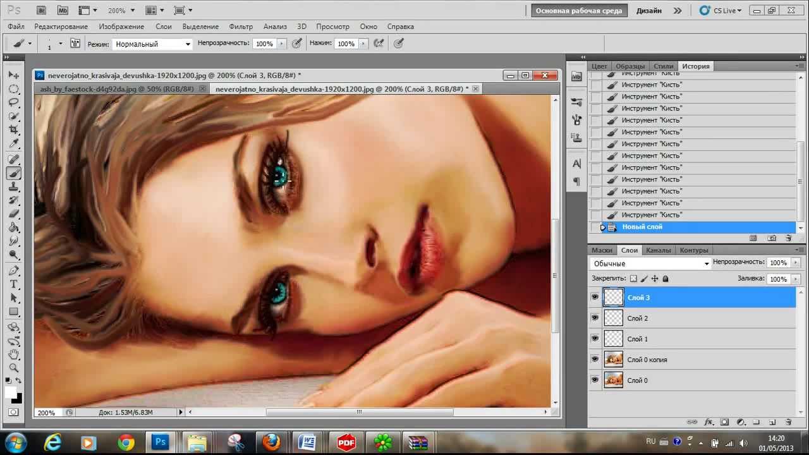The height and width of the screenshot is (455, 809).
Task: Select the Paint Bucket tool
Action: (x=13, y=228)
